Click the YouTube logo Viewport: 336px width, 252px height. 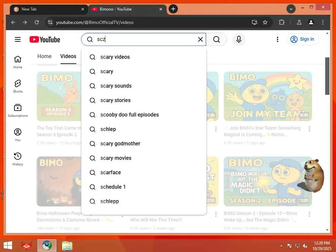(x=45, y=39)
